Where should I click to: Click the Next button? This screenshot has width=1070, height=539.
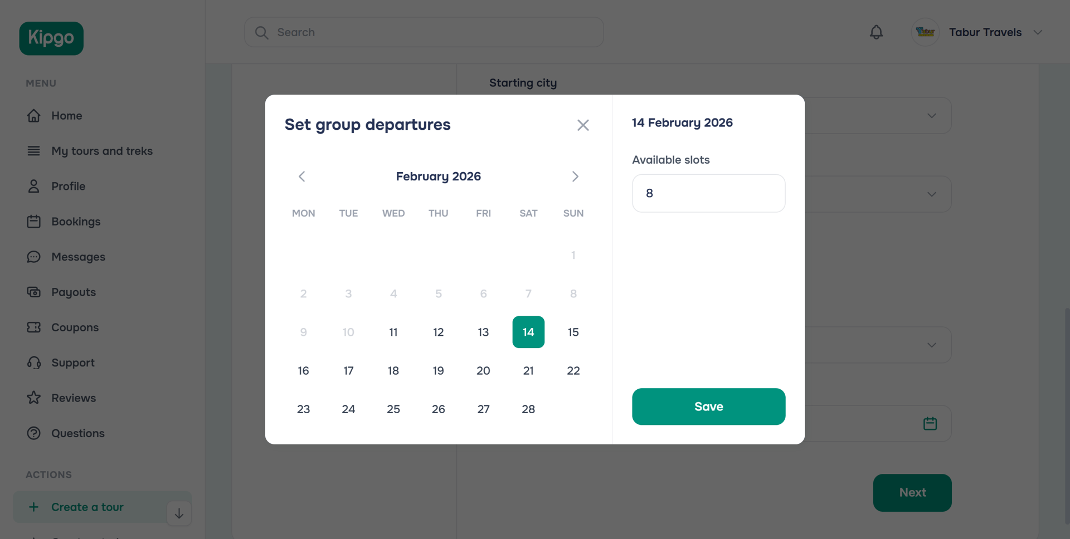point(912,492)
